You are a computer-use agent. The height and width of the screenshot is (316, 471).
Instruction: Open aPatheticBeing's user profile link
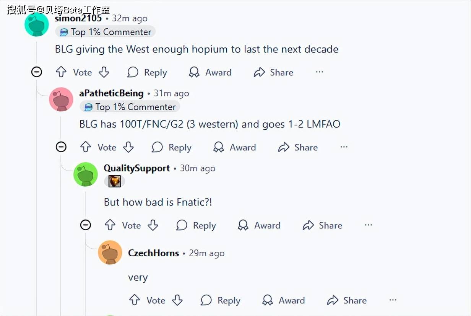click(x=111, y=93)
